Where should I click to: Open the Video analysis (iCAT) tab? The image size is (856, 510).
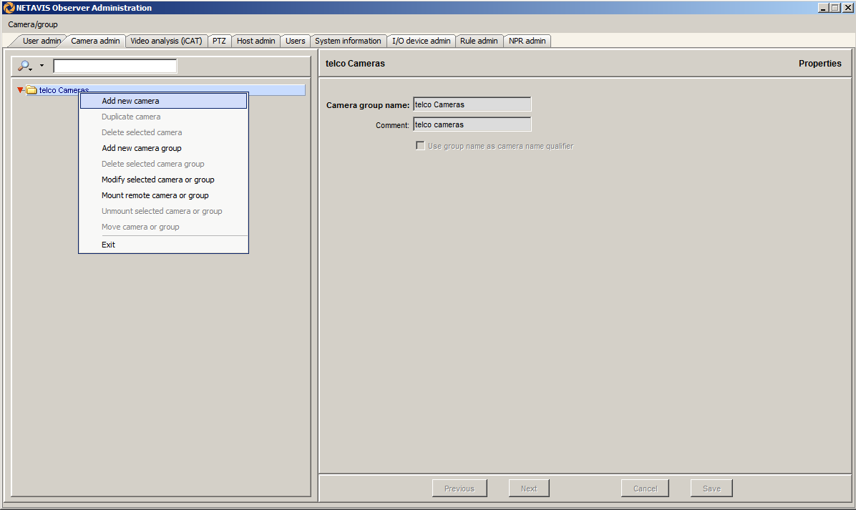click(166, 41)
